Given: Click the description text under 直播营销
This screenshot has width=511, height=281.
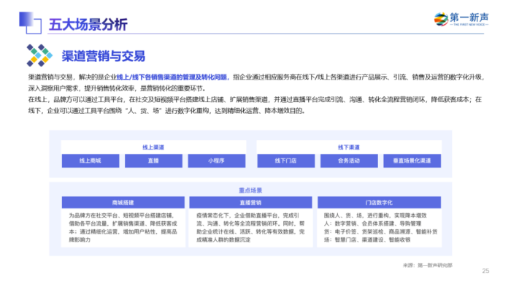Looking at the screenshot, I should tap(250, 228).
